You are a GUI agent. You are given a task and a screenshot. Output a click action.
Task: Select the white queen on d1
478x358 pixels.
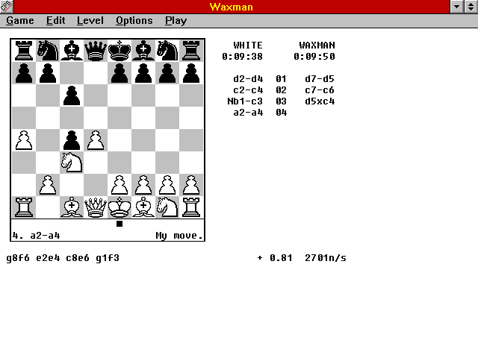tap(96, 207)
